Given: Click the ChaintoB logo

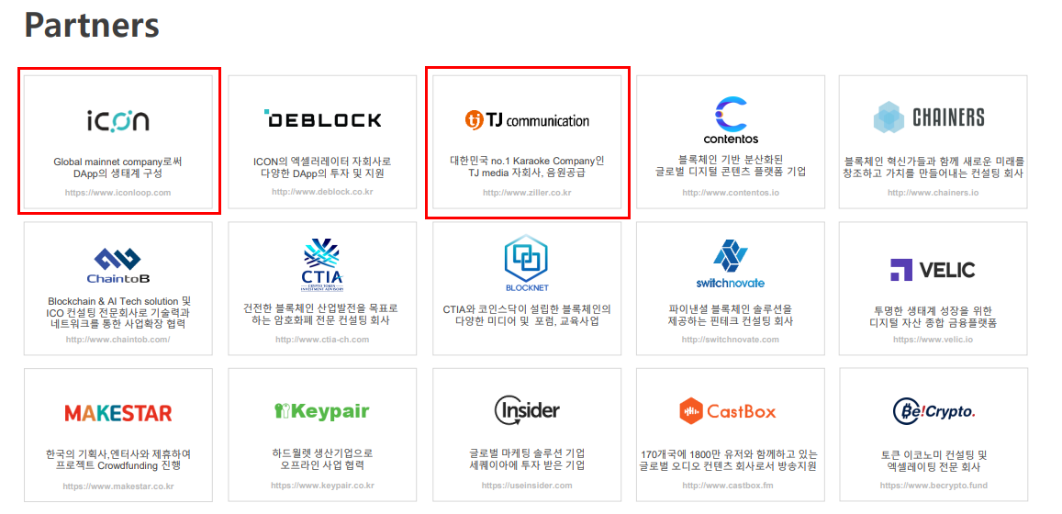Looking at the screenshot, I should [x=117, y=265].
